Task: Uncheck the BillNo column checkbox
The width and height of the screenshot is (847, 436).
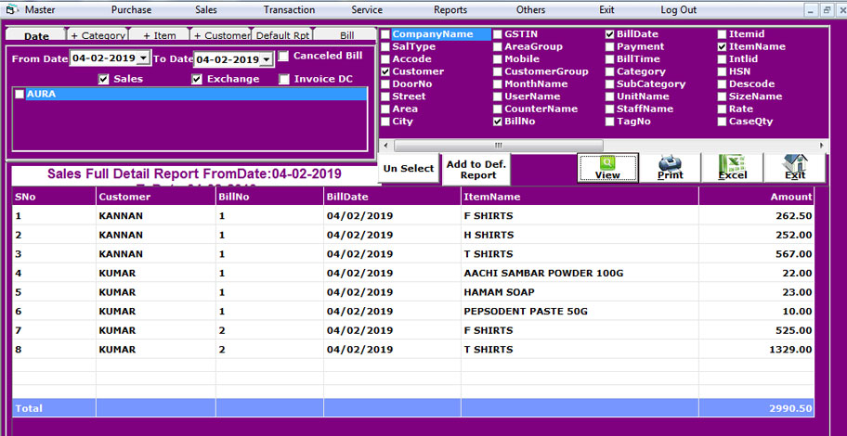Action: [498, 122]
